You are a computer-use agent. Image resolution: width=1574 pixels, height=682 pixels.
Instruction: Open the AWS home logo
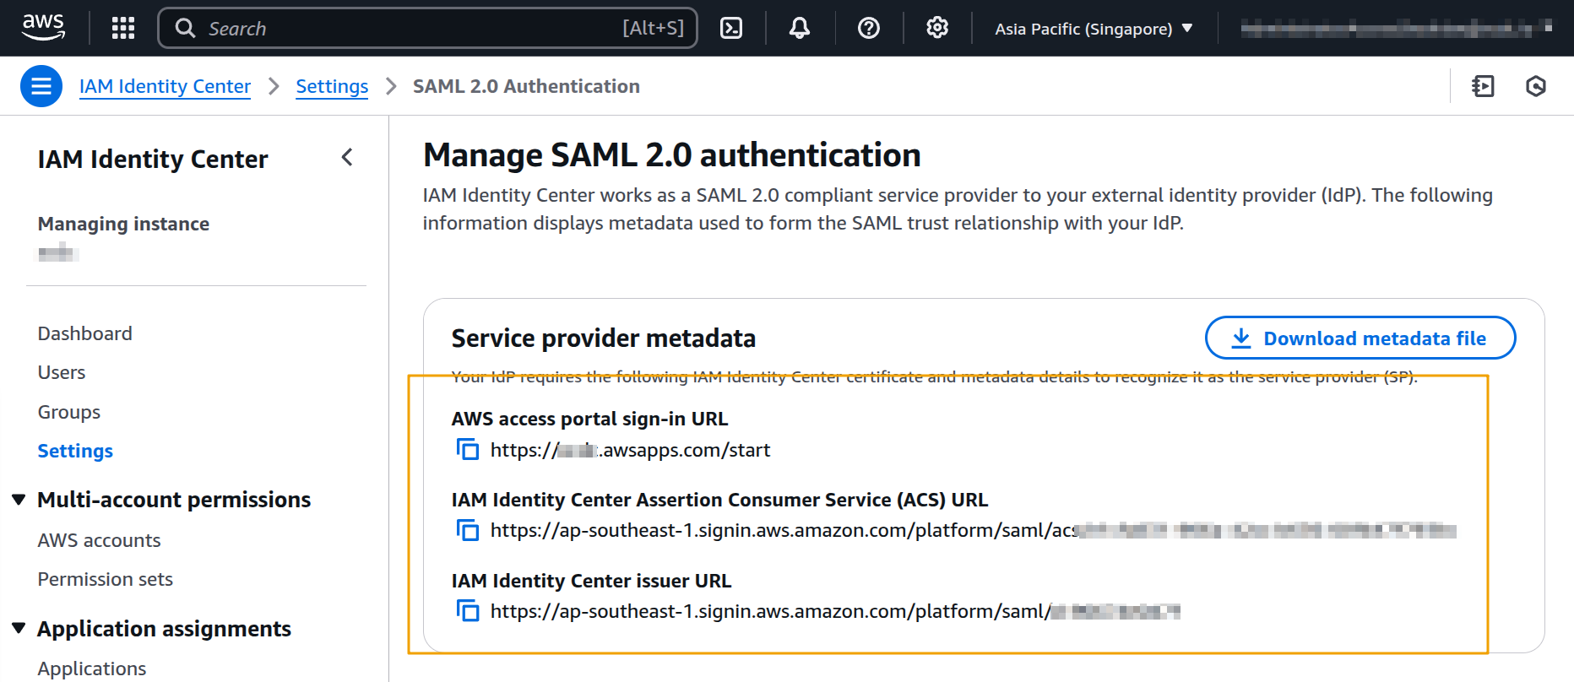[x=43, y=28]
